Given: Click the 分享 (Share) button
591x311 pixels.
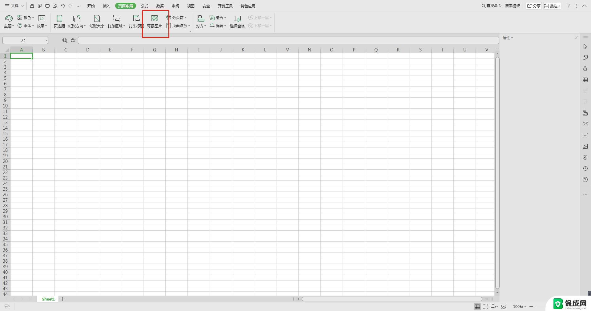Looking at the screenshot, I should tap(534, 6).
